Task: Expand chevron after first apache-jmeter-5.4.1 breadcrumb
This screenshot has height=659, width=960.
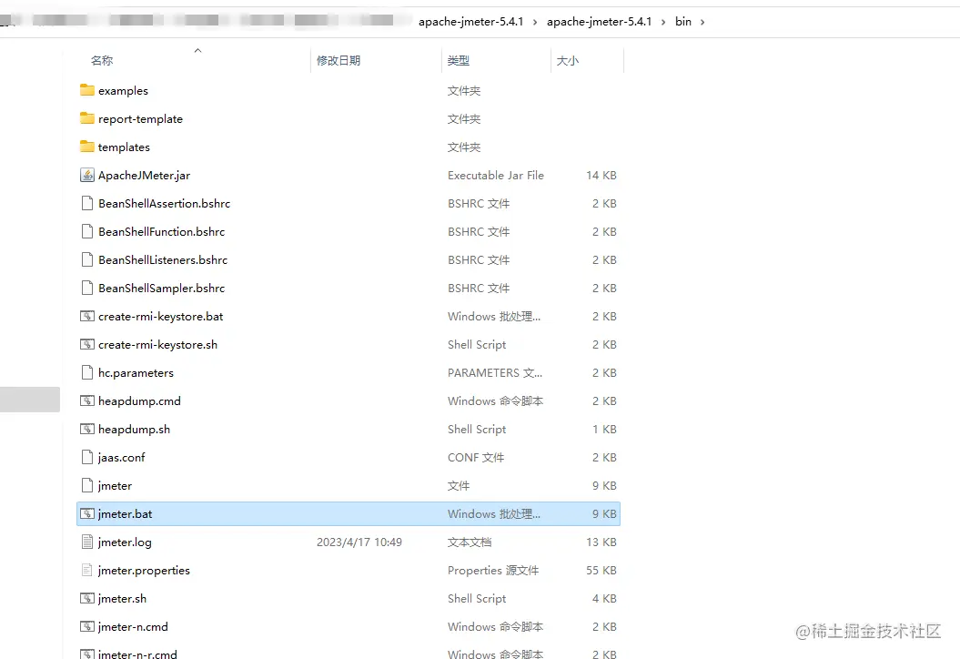Action: pos(535,22)
